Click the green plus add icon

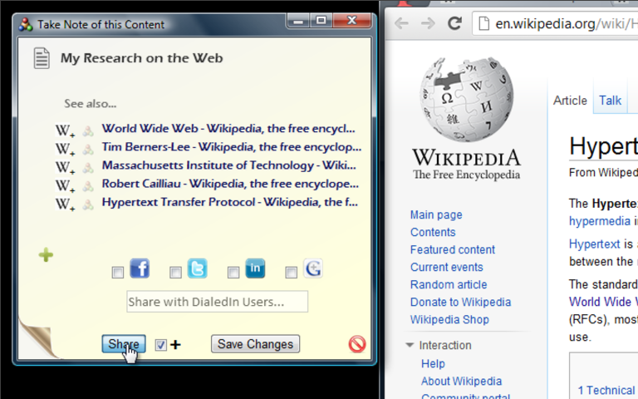pos(46,255)
